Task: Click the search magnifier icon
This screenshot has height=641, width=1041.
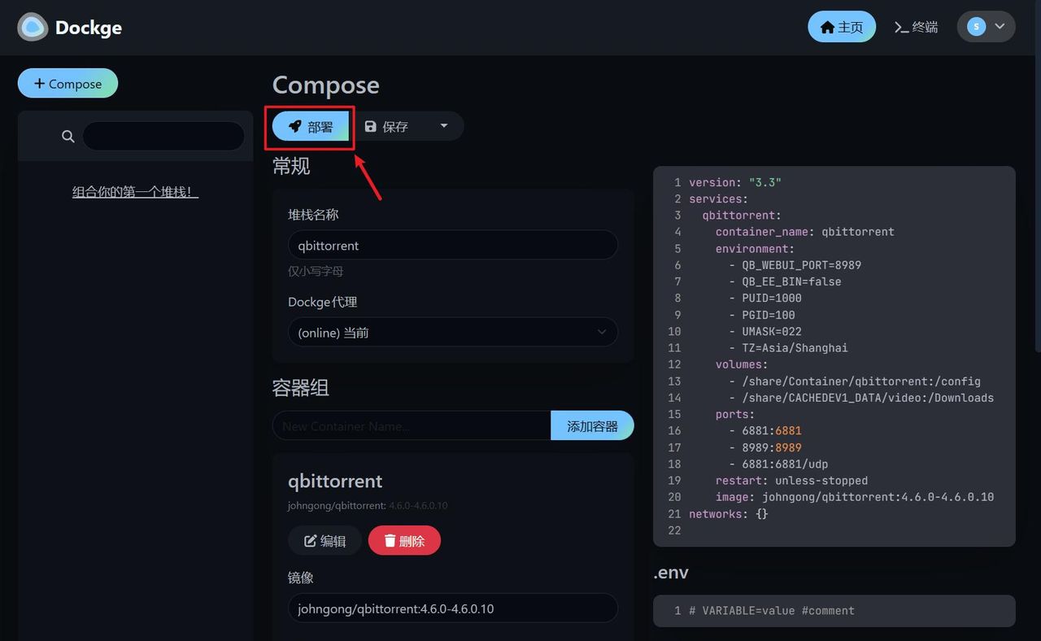Action: tap(68, 136)
